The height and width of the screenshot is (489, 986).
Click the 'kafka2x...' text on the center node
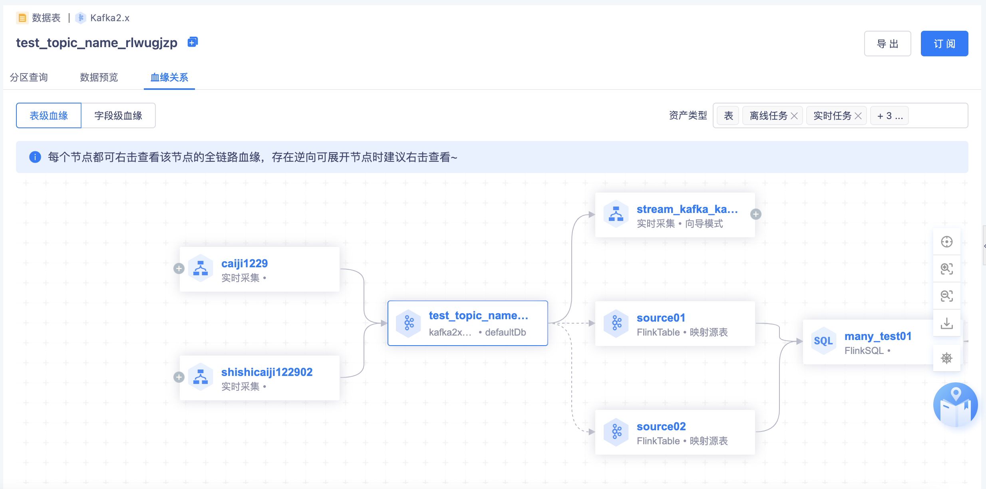click(450, 332)
